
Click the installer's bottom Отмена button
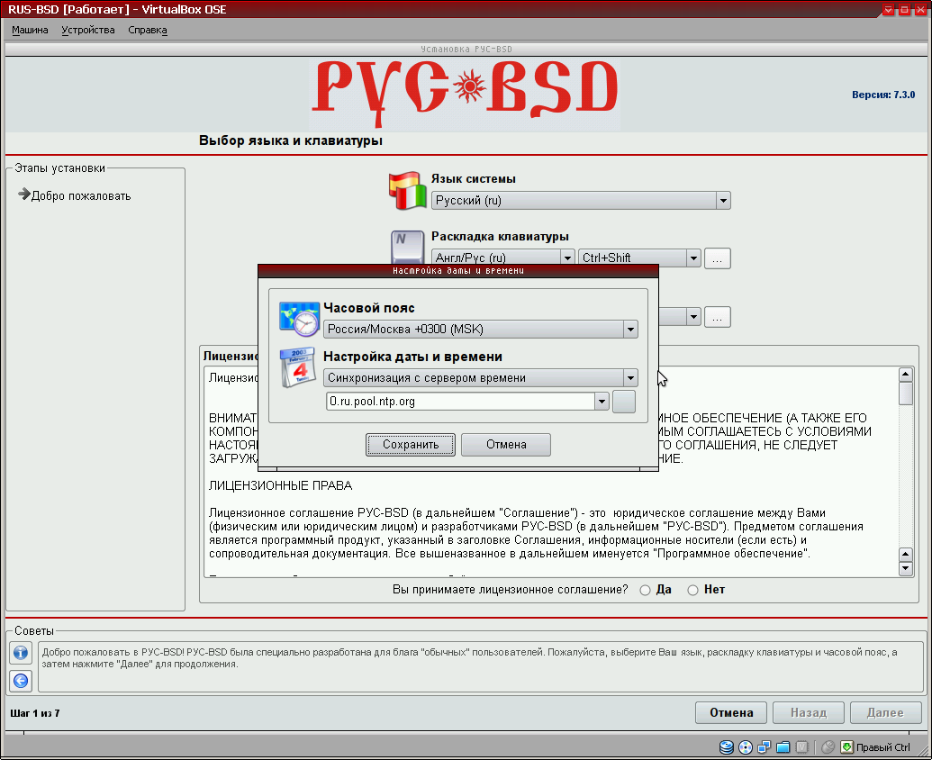click(x=731, y=712)
